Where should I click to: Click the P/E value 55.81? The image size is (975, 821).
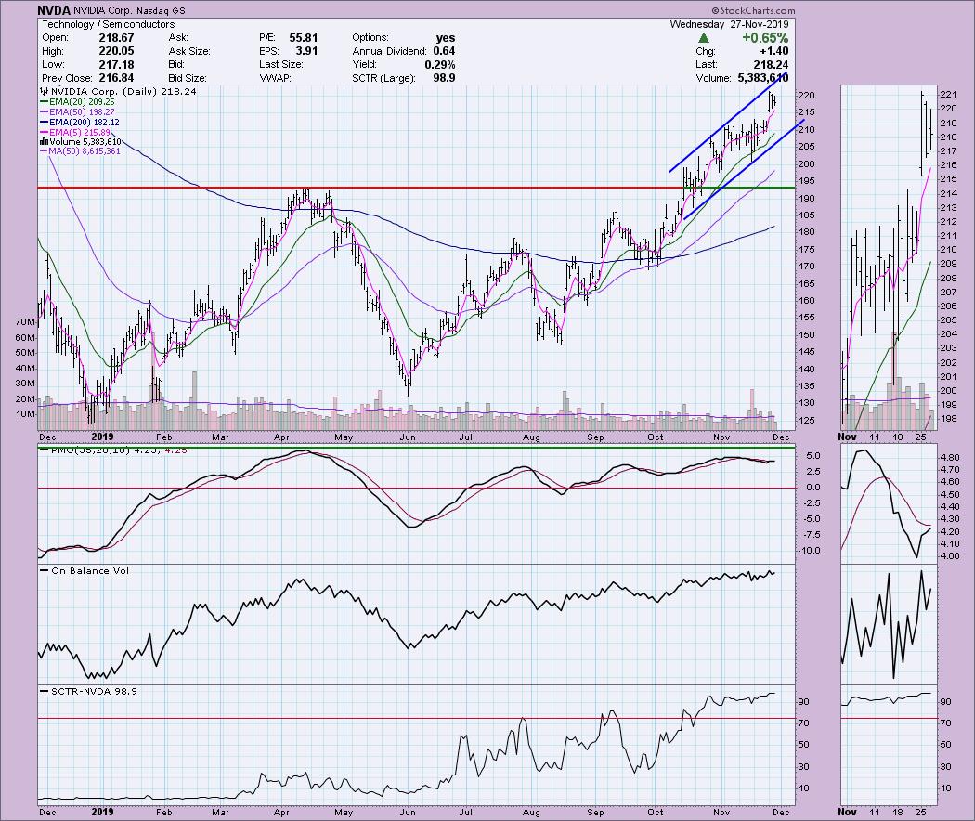tap(304, 38)
